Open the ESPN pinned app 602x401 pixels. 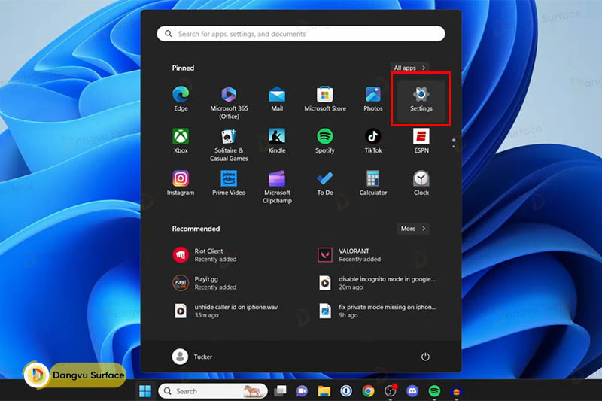pyautogui.click(x=421, y=140)
